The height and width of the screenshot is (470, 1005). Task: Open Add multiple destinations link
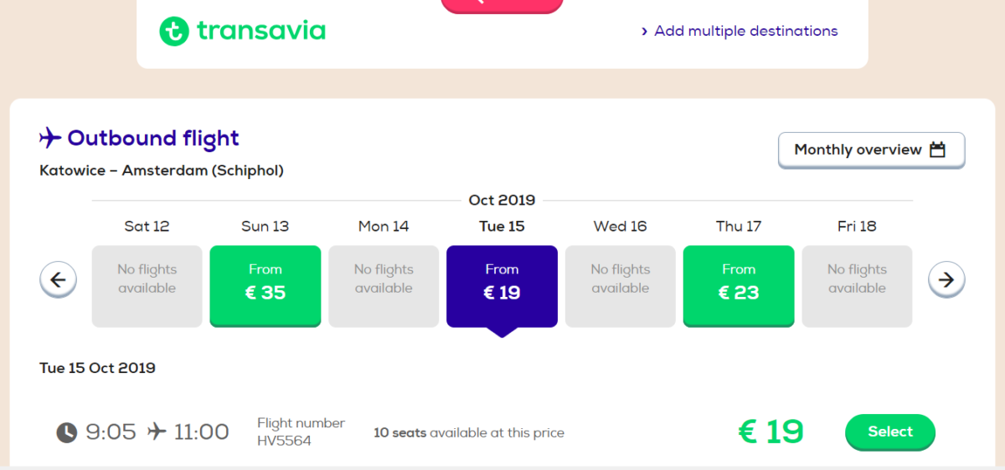pos(746,31)
